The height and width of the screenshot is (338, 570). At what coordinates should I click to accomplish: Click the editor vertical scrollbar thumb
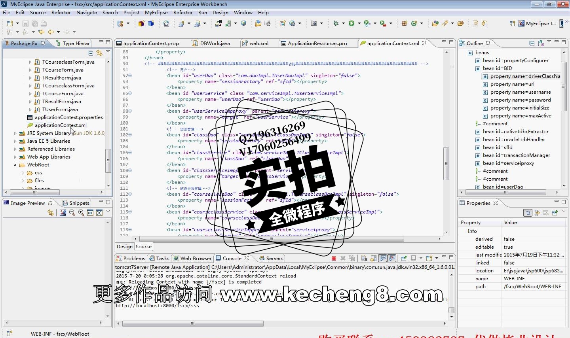tap(446, 164)
